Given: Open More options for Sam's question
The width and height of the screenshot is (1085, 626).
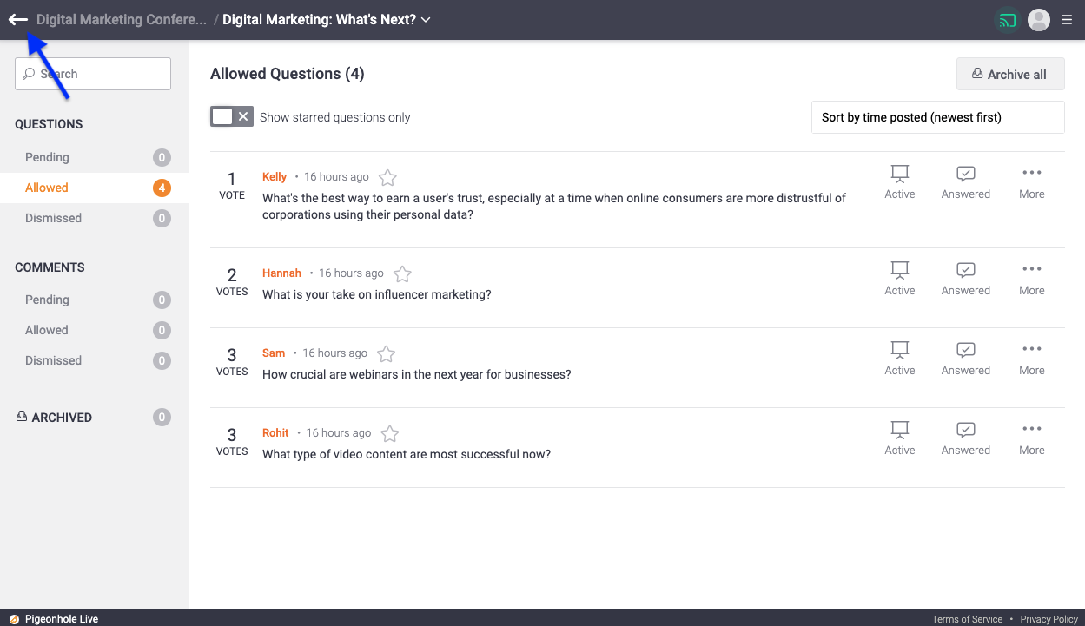Looking at the screenshot, I should pyautogui.click(x=1031, y=359).
